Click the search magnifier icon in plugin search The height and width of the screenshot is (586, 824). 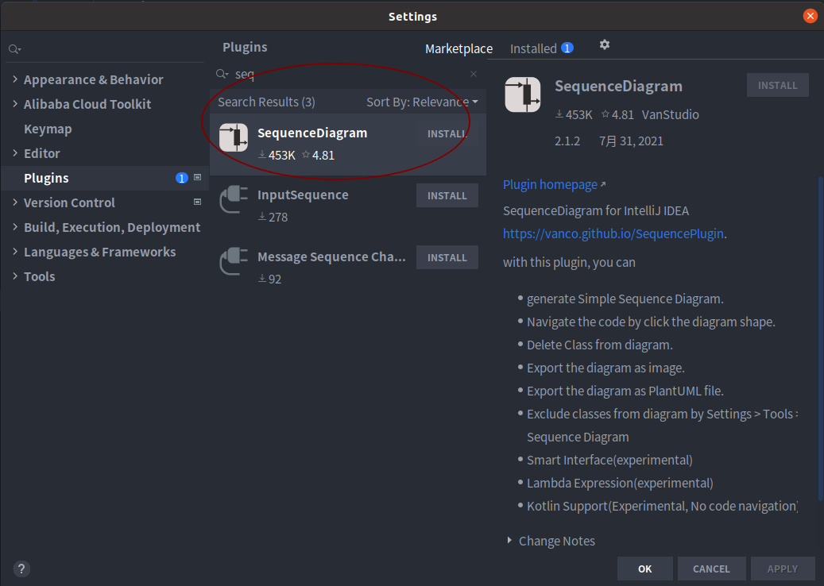[222, 74]
